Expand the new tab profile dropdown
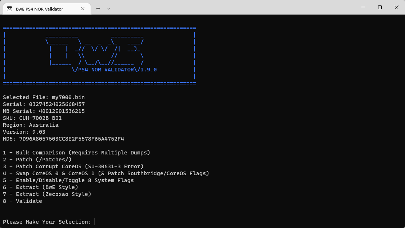 (x=109, y=9)
